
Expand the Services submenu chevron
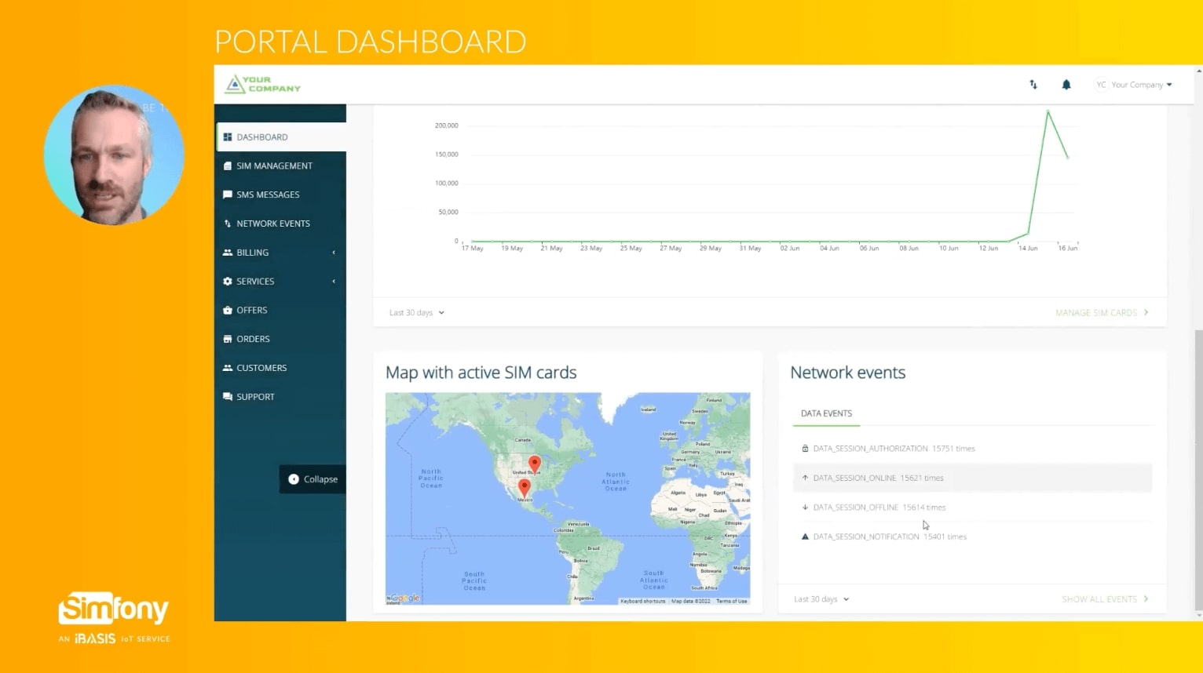[333, 281]
